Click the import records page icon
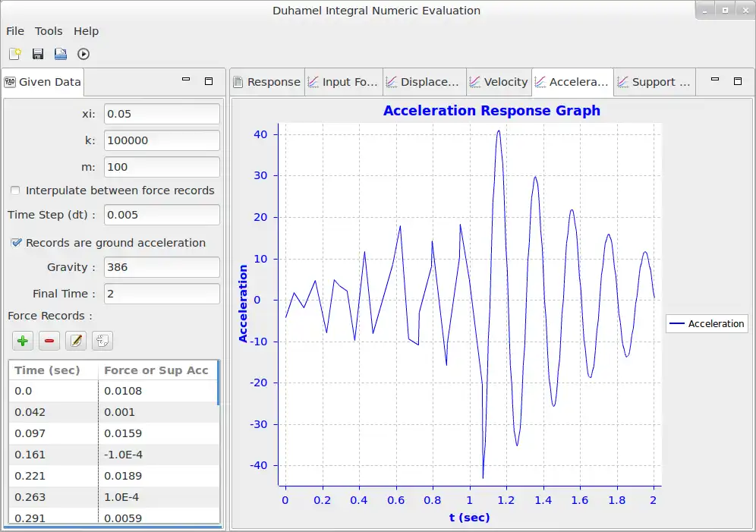 102,341
